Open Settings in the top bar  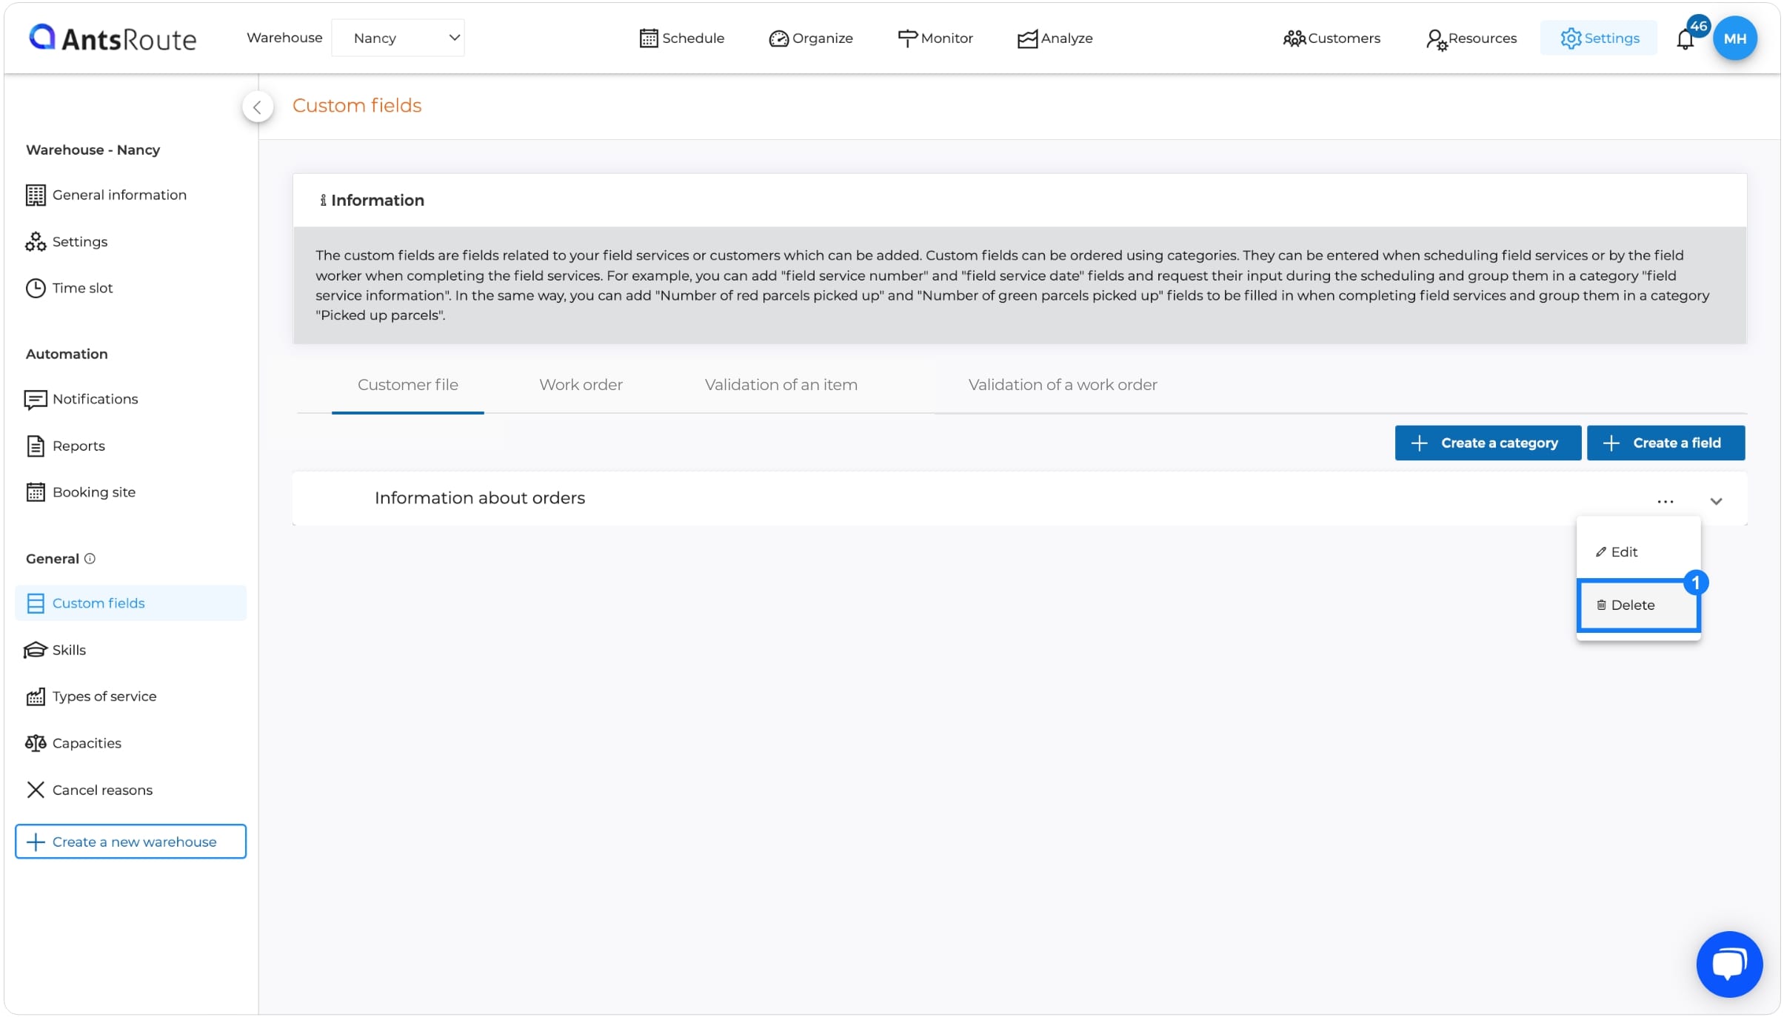pyautogui.click(x=1599, y=38)
